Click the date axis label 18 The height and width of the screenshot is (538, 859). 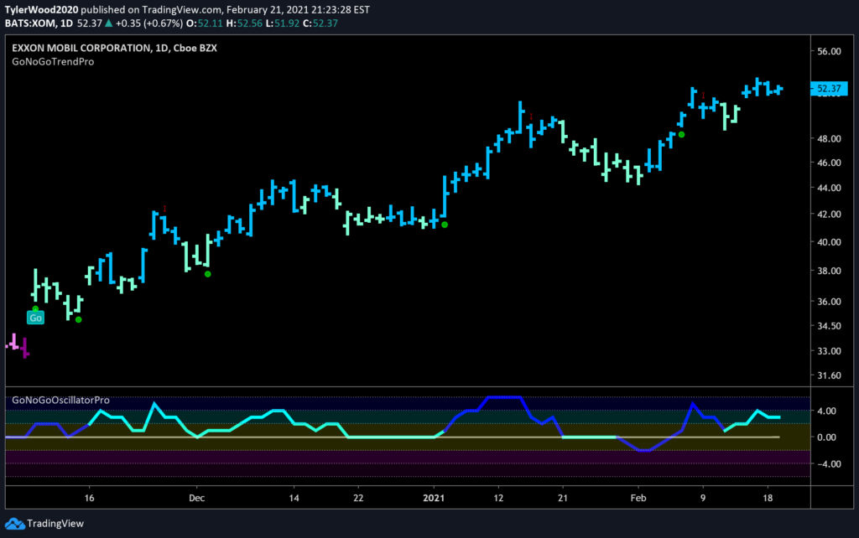pos(768,498)
